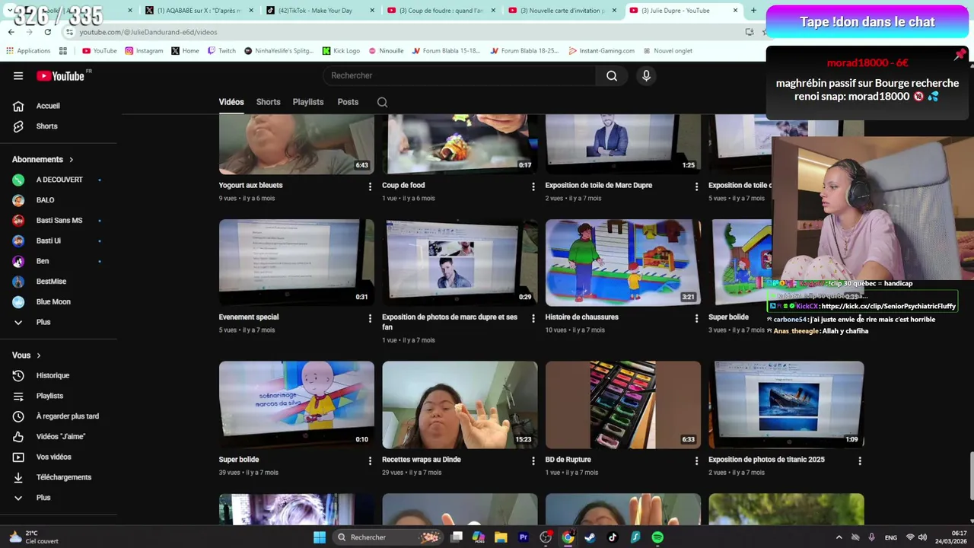The image size is (974, 548).
Task: Click the browser back arrow
Action: [x=11, y=32]
